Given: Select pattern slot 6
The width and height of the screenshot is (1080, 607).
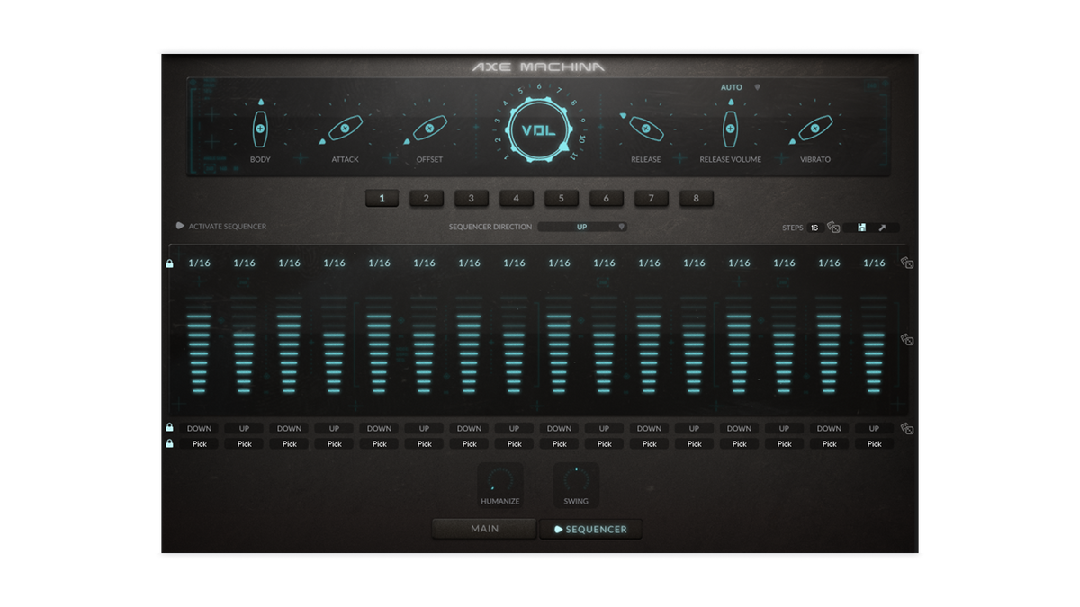Looking at the screenshot, I should tap(607, 199).
